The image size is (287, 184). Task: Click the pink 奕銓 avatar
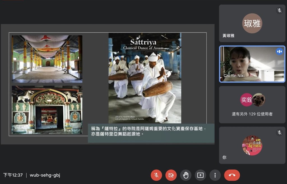pos(246,100)
